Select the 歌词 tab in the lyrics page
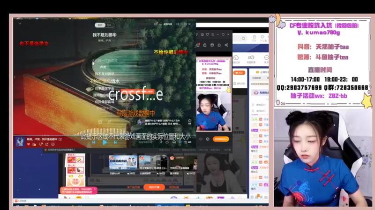375x210 pixels. pos(100,25)
